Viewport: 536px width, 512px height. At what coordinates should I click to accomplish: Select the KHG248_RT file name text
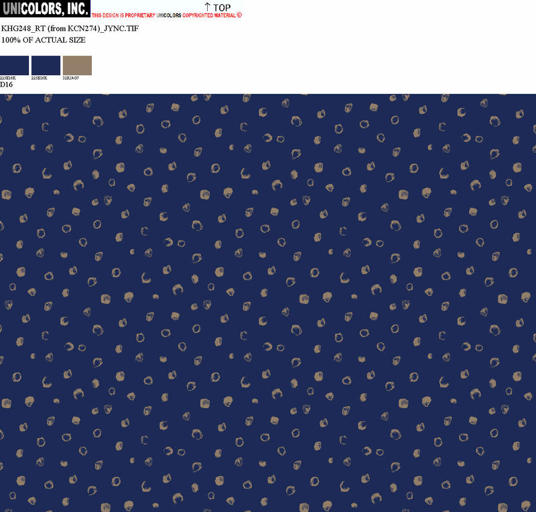coord(23,29)
